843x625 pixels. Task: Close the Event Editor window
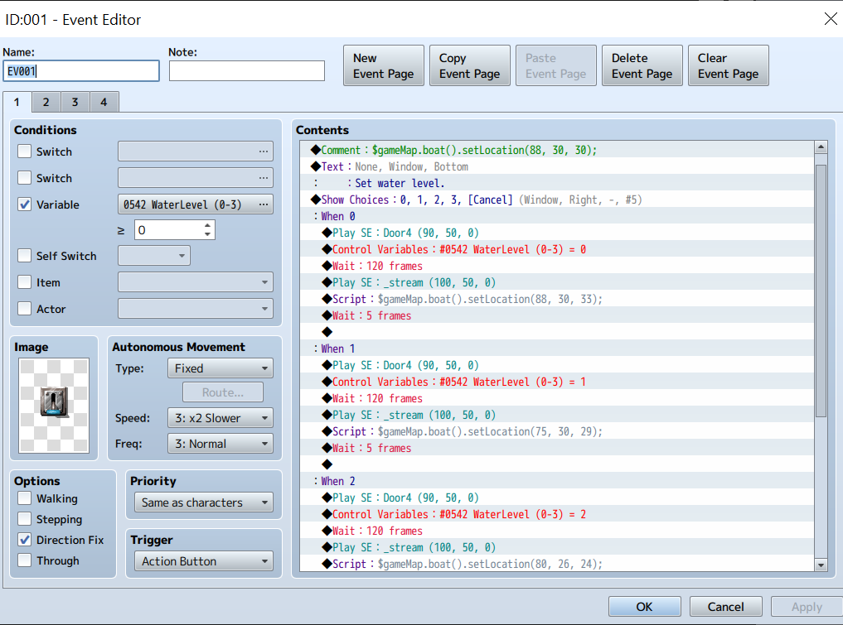(830, 19)
